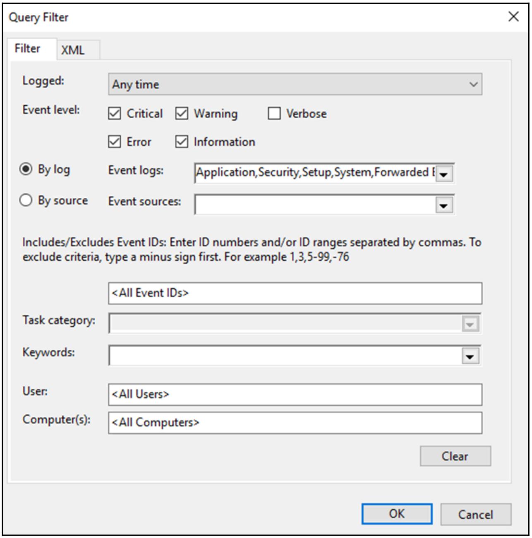Viewport: 532px width, 538px height.
Task: Expand the Event logs dropdown arrow
Action: tap(444, 174)
